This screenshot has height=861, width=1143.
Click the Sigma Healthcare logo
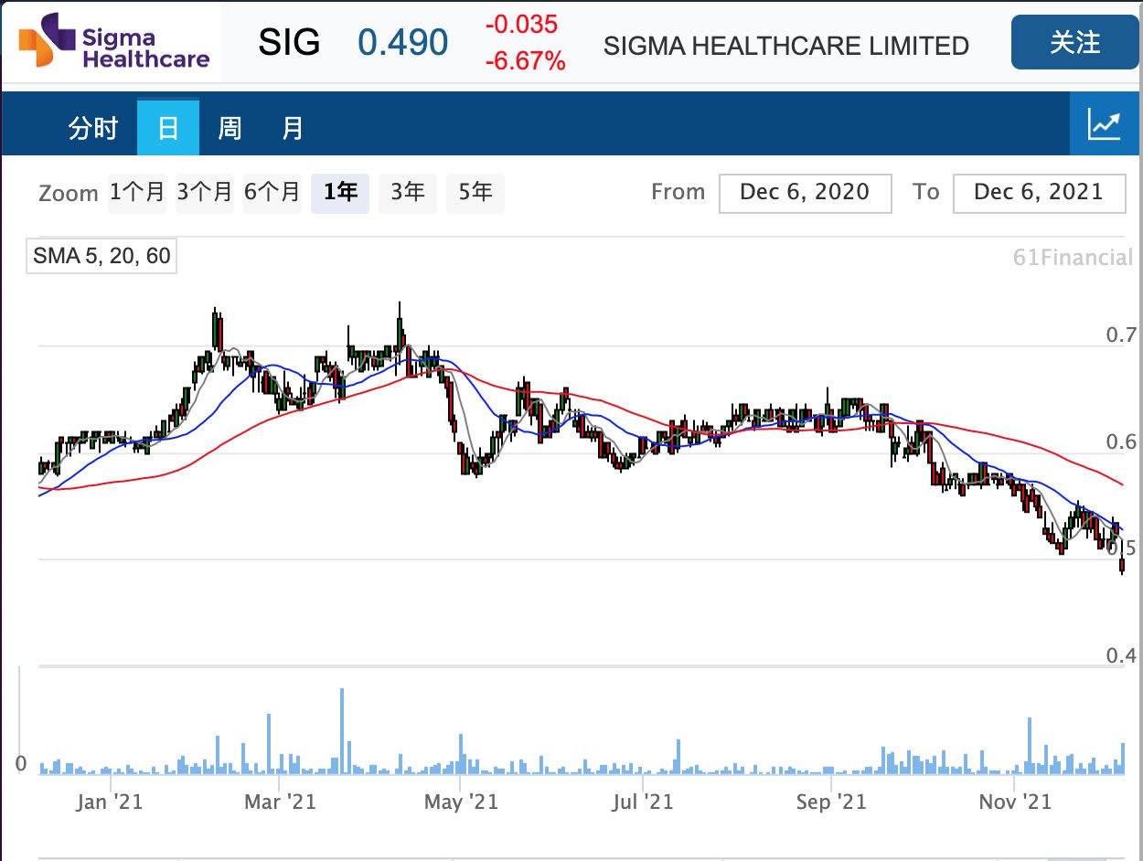point(114,42)
